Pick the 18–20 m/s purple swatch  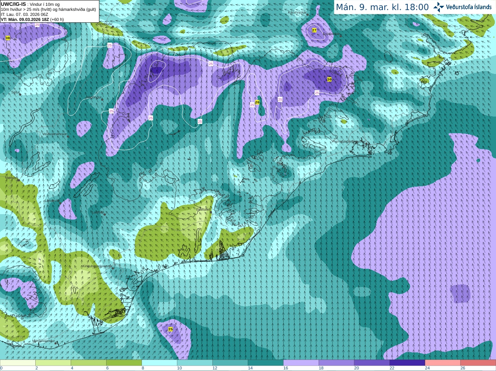pyautogui.click(x=337, y=363)
